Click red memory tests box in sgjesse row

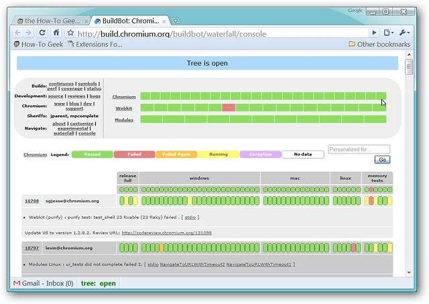click(x=371, y=201)
